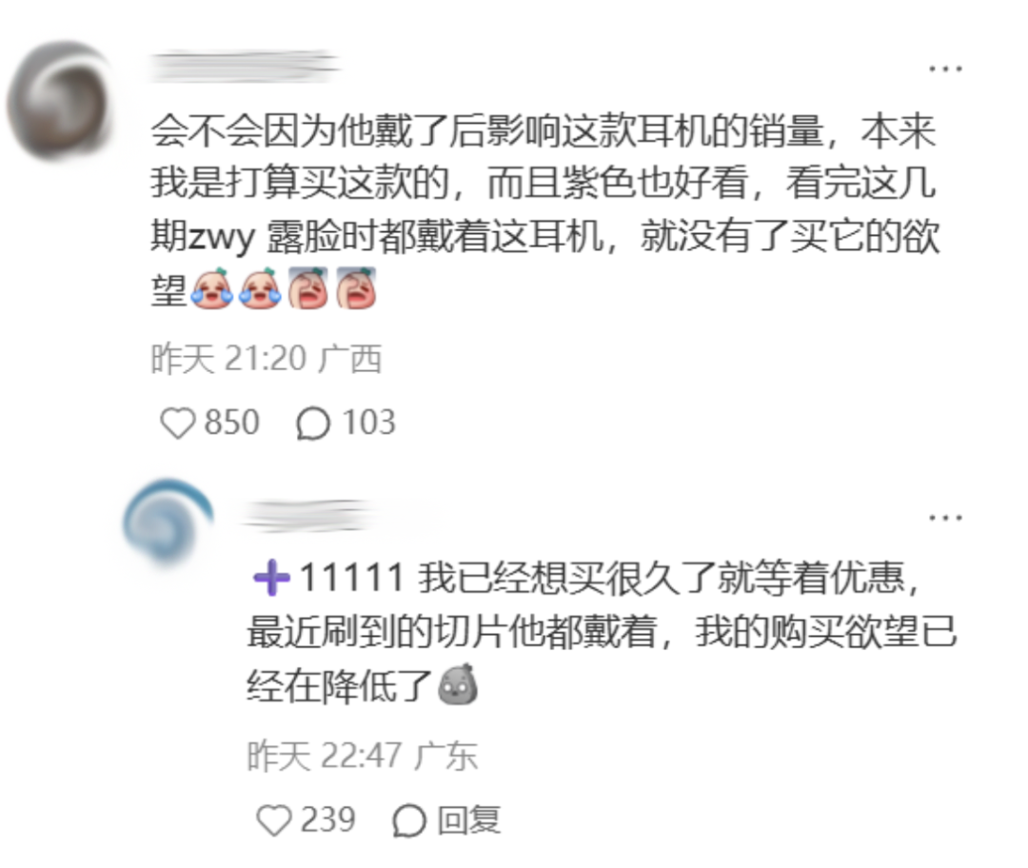Click the third facepalm emoji sticker
1028x868 pixels.
click(x=308, y=287)
